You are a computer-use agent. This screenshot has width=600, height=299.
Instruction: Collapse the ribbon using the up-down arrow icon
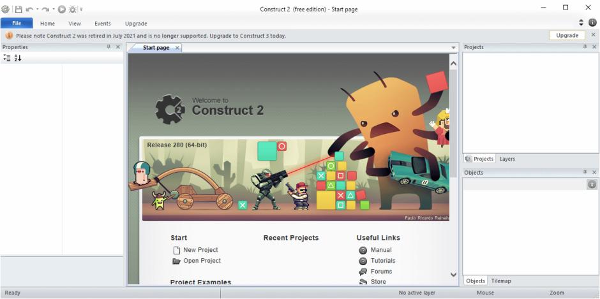[x=581, y=23]
